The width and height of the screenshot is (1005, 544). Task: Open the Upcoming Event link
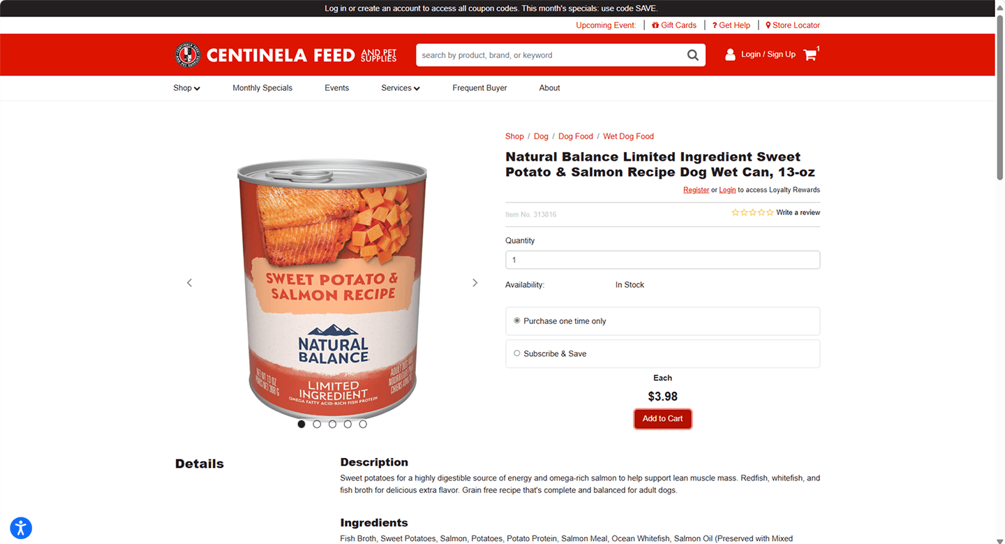tap(606, 25)
